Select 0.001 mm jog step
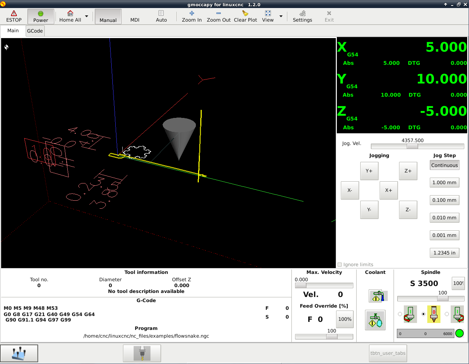The height and width of the screenshot is (364, 469). point(444,235)
